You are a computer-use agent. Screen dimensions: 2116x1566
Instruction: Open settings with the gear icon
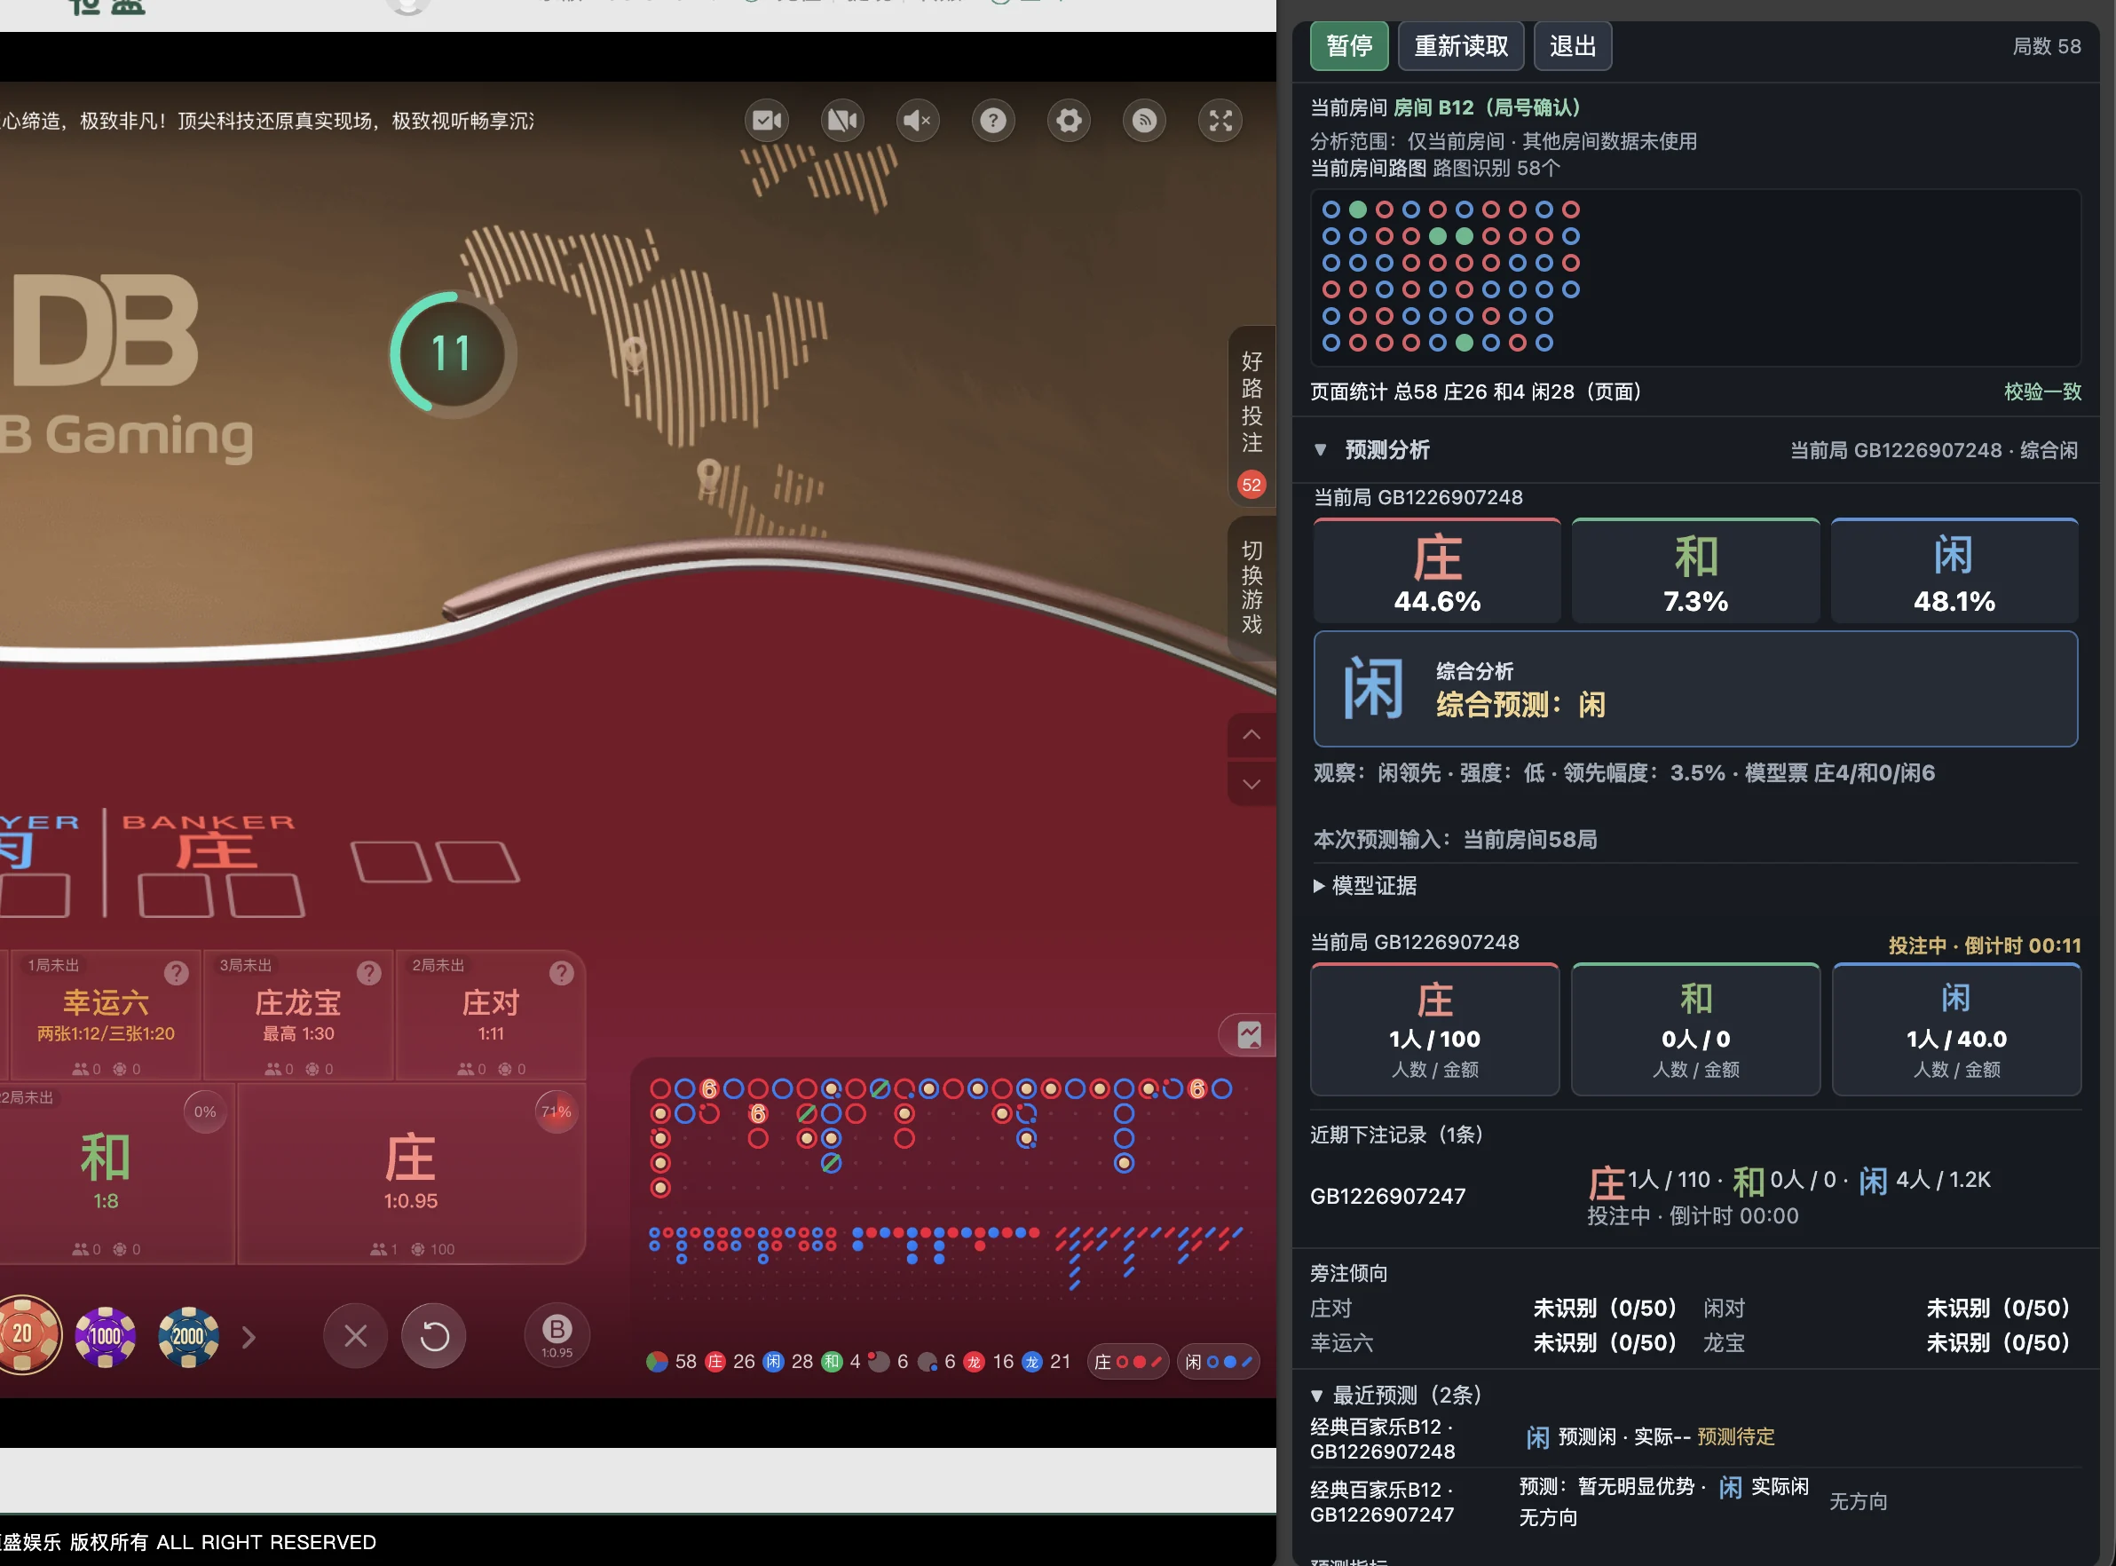[1069, 122]
